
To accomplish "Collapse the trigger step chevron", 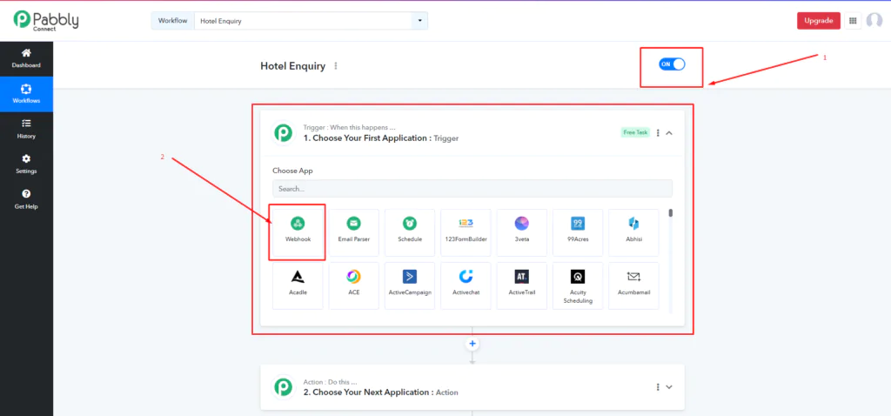I will [669, 132].
